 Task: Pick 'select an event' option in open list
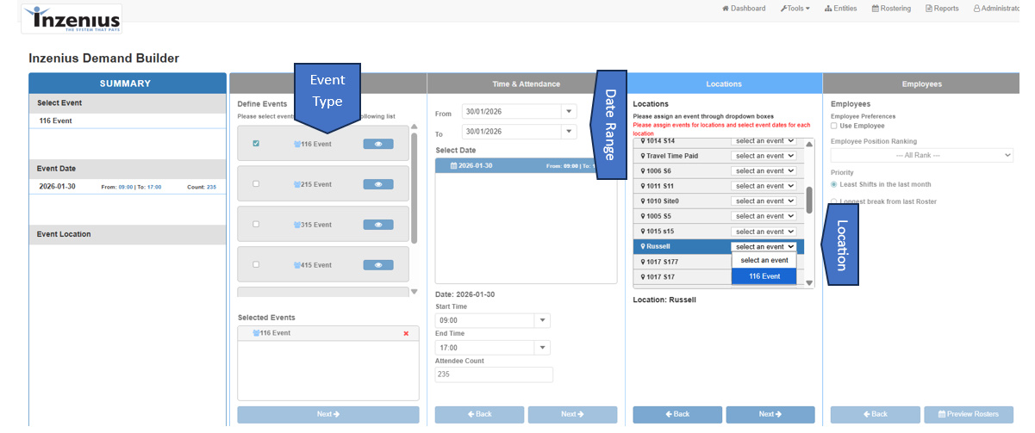[764, 260]
